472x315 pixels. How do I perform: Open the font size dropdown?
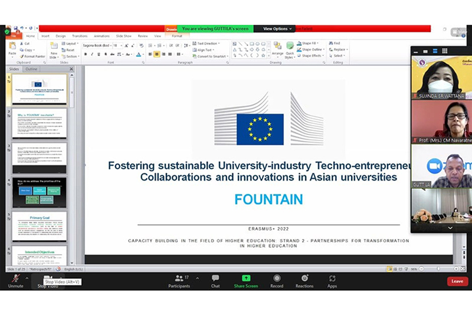pyautogui.click(x=117, y=45)
